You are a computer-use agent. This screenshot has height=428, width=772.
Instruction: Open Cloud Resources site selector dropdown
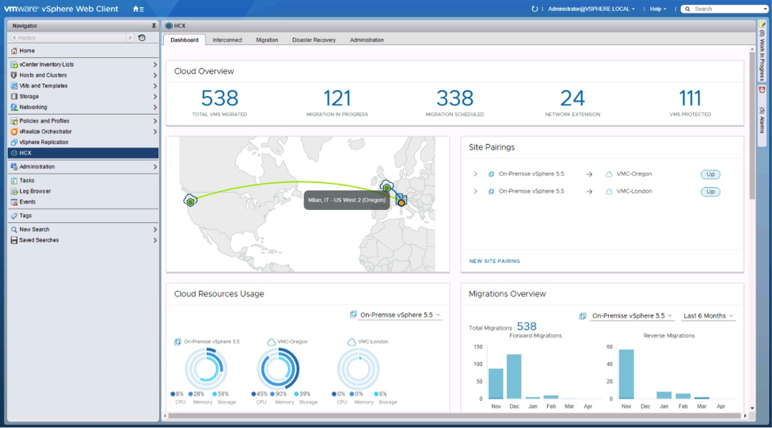click(x=396, y=315)
